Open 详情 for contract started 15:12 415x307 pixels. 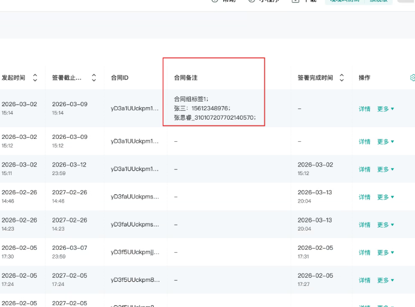point(364,142)
